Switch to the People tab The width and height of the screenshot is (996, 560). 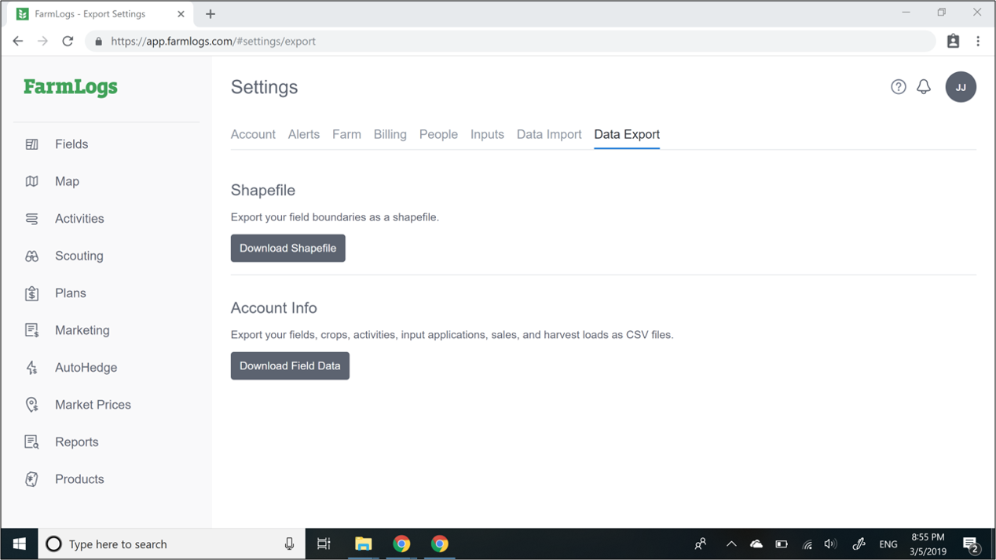coord(438,134)
